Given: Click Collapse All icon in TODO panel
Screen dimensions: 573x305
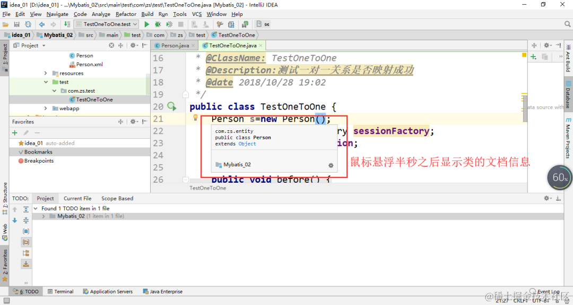Looking at the screenshot, I should coord(26,220).
